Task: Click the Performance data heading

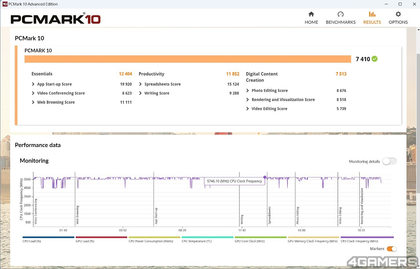Action: pyautogui.click(x=38, y=145)
